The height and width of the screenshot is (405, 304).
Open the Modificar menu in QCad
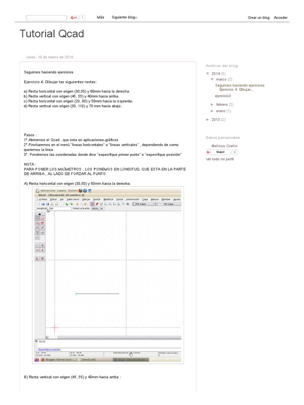tap(108, 199)
